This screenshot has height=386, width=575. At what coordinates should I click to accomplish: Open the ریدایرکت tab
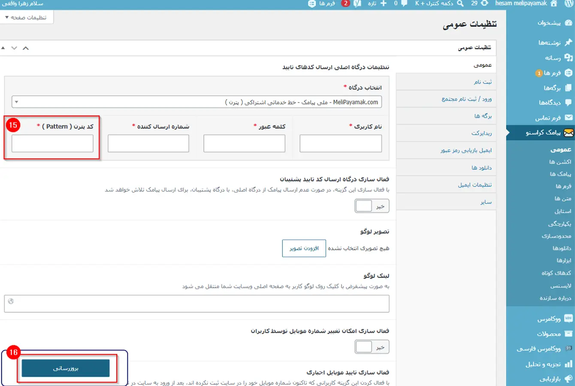click(x=446, y=133)
